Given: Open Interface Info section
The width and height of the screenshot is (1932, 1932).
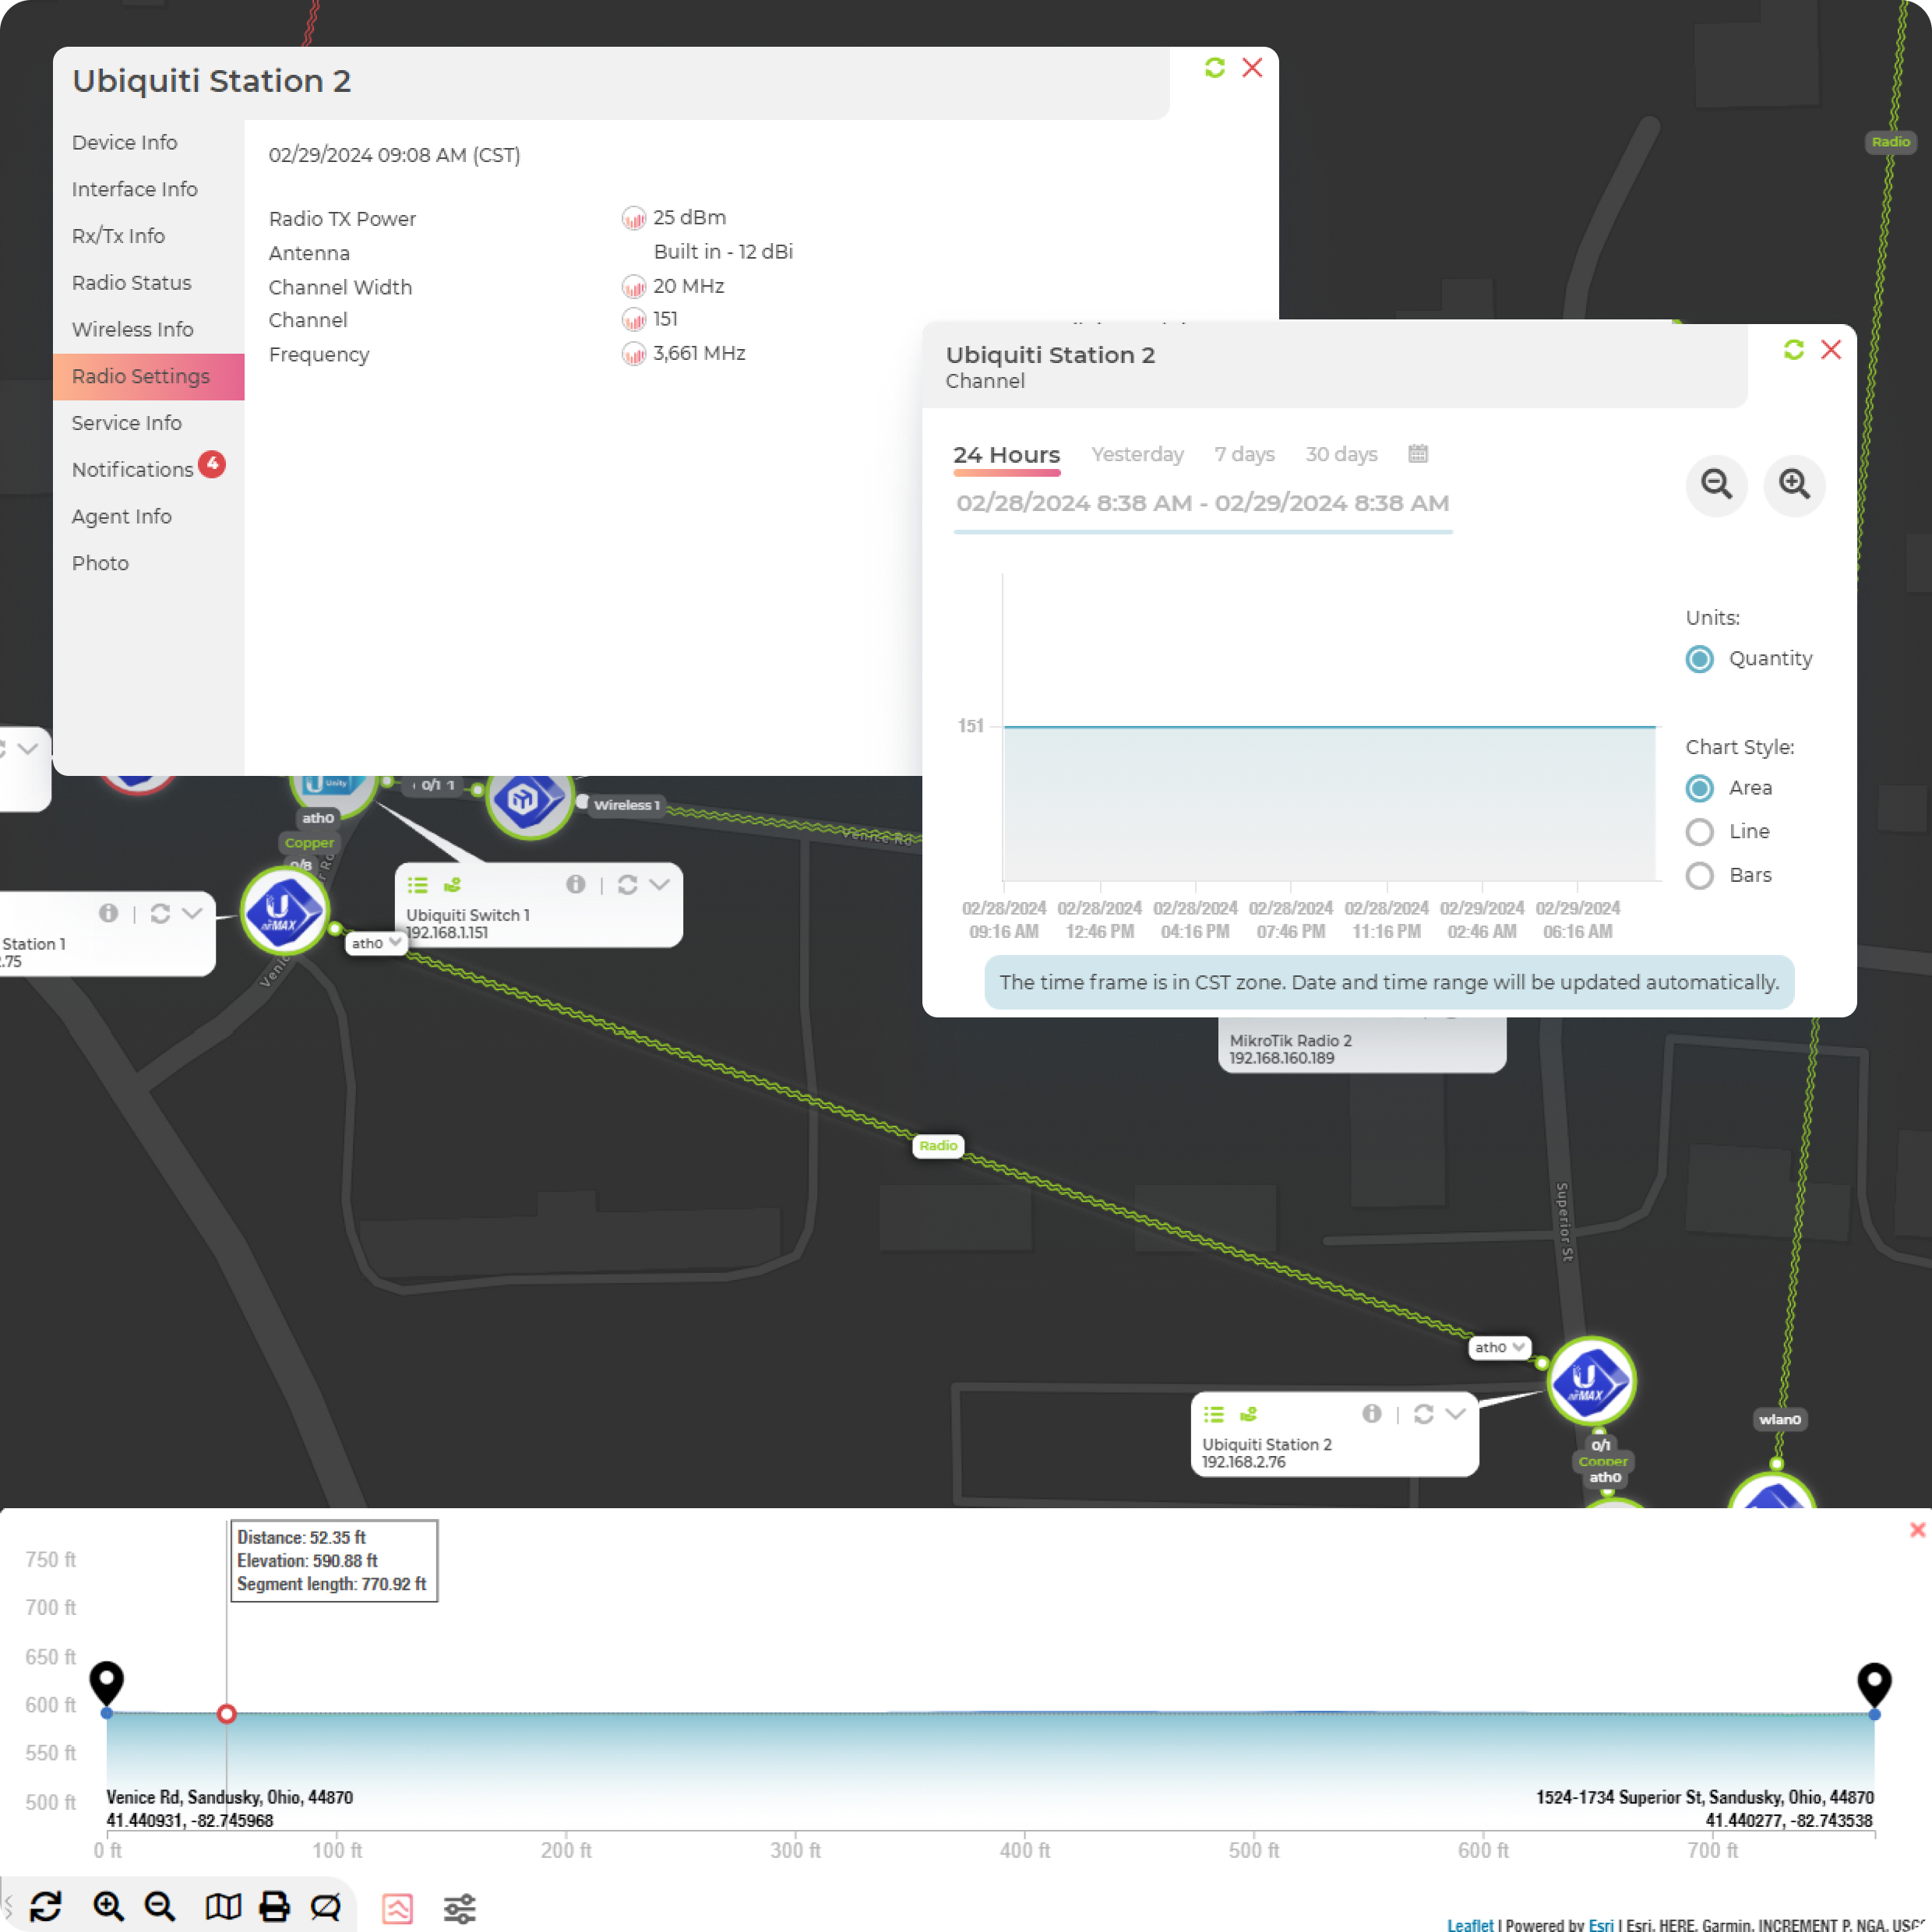Looking at the screenshot, I should click(135, 190).
